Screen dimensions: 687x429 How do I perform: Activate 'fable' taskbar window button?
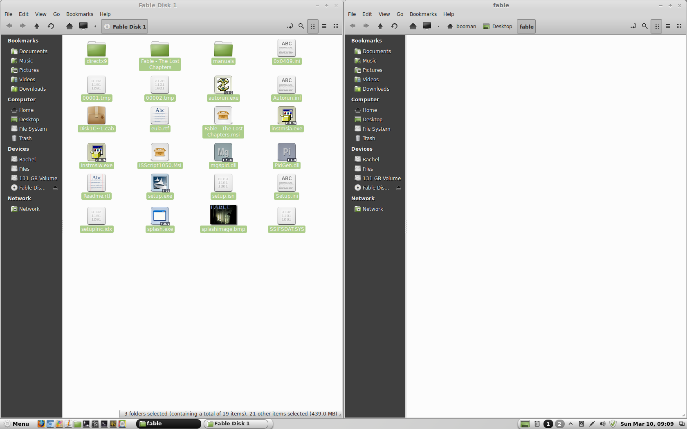click(x=168, y=424)
